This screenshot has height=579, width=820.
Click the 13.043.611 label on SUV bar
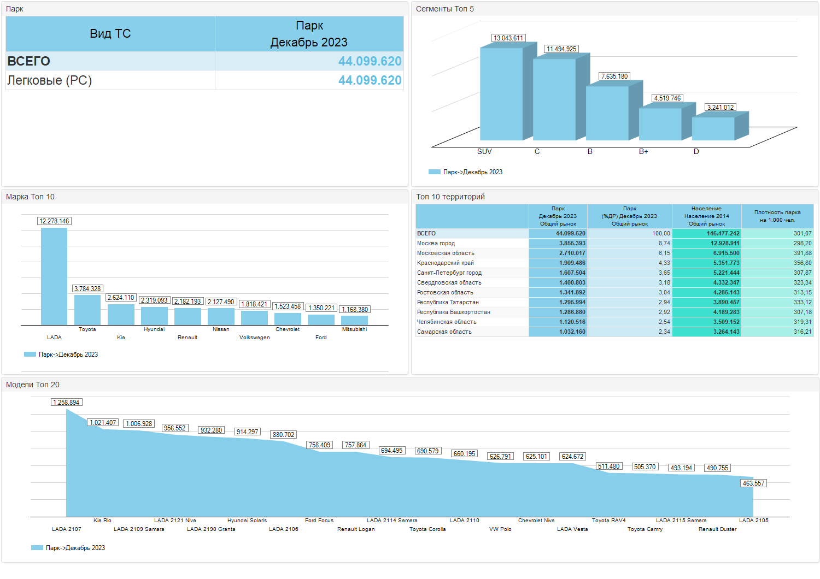pyautogui.click(x=508, y=38)
